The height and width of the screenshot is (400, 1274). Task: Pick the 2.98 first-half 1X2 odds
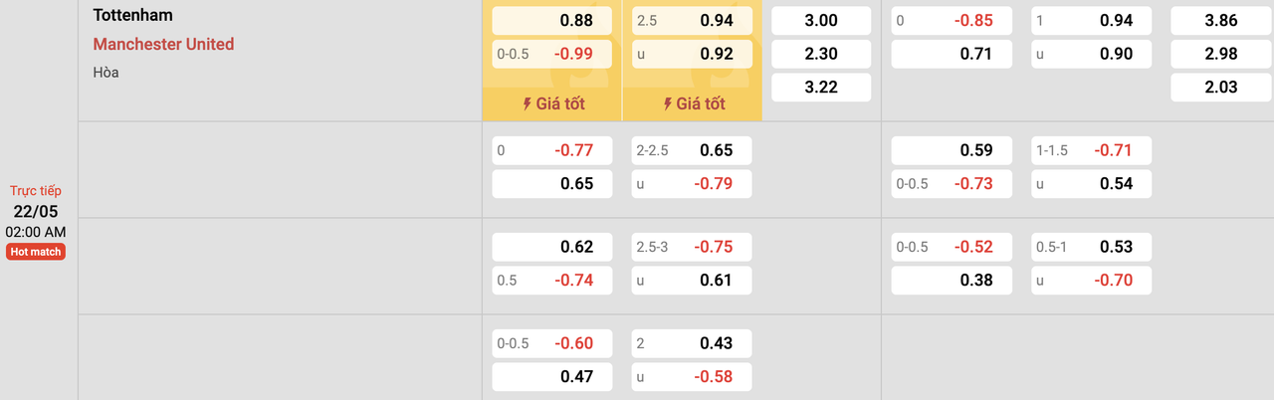tap(1220, 54)
